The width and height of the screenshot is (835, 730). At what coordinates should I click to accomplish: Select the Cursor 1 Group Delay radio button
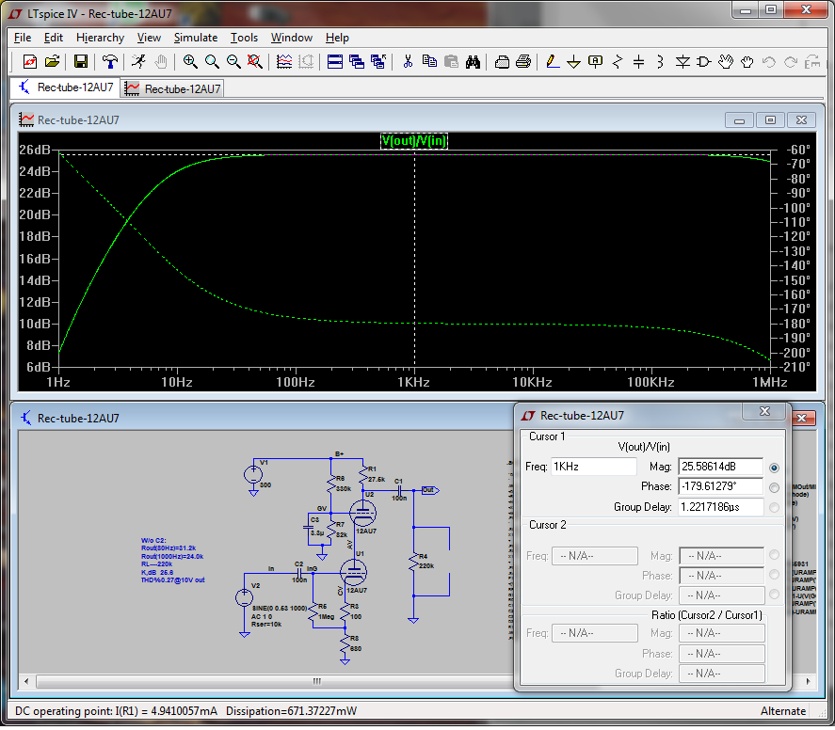click(775, 508)
